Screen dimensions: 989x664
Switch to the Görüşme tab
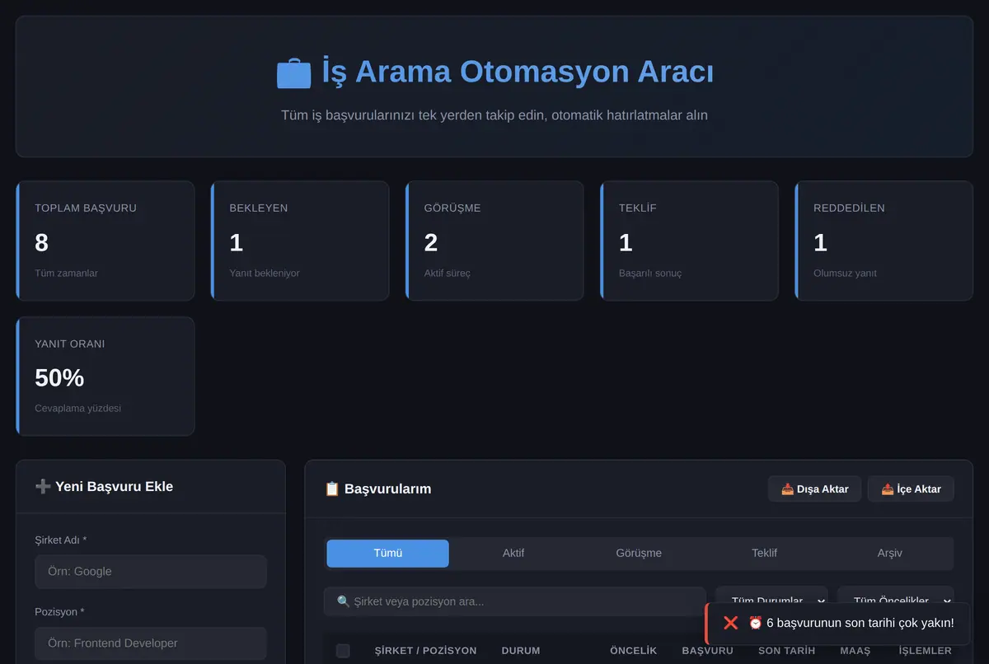(639, 554)
